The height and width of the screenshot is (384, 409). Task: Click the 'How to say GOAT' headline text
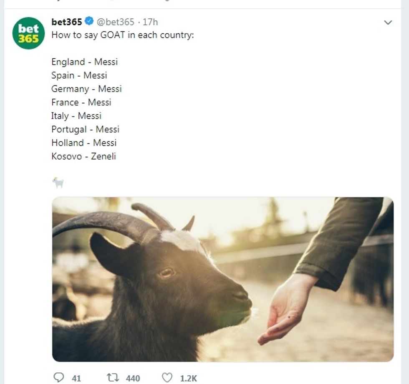(123, 35)
